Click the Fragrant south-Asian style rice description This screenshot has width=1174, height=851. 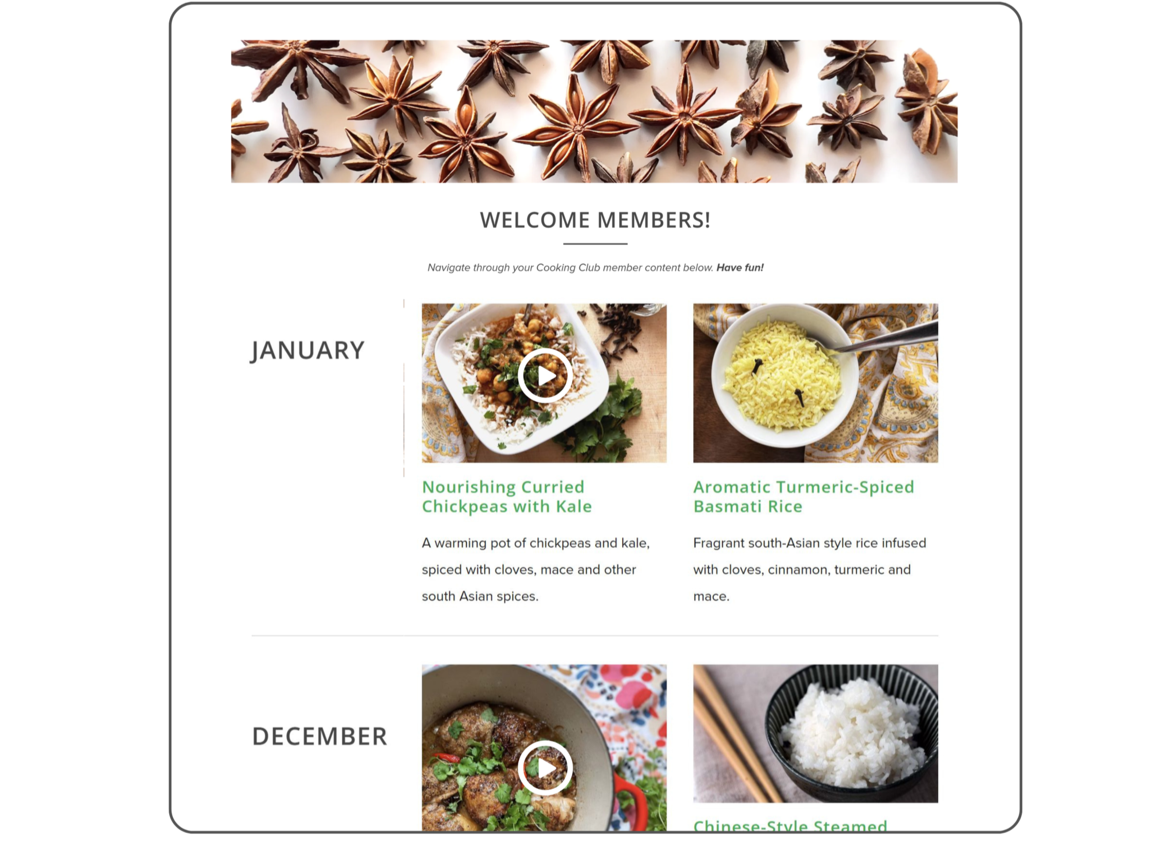[809, 569]
